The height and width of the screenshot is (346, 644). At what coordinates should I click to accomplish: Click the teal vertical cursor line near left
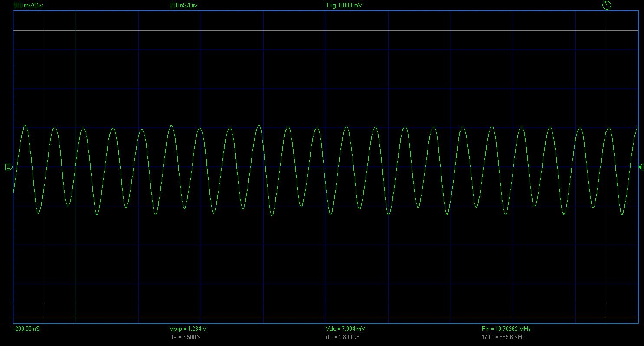click(x=76, y=87)
